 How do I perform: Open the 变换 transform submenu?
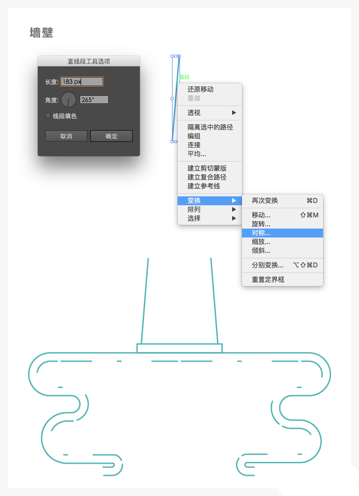tap(210, 201)
